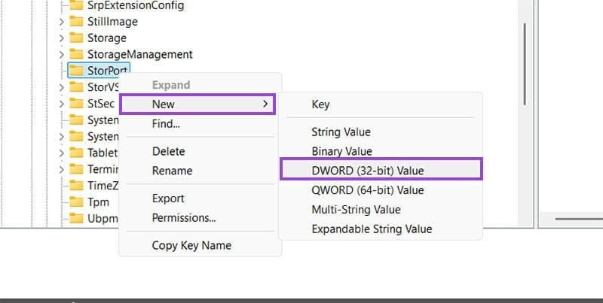Image resolution: width=603 pixels, height=303 pixels.
Task: Click the StSec folder icon
Action: pyautogui.click(x=75, y=104)
